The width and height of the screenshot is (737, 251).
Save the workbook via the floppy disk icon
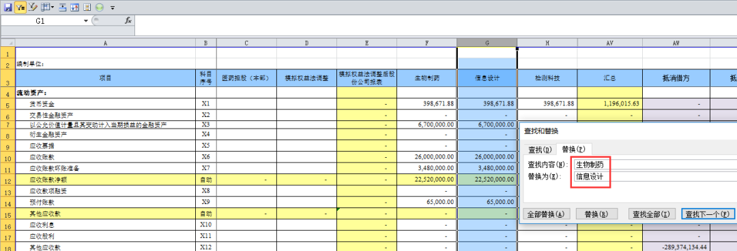point(8,7)
